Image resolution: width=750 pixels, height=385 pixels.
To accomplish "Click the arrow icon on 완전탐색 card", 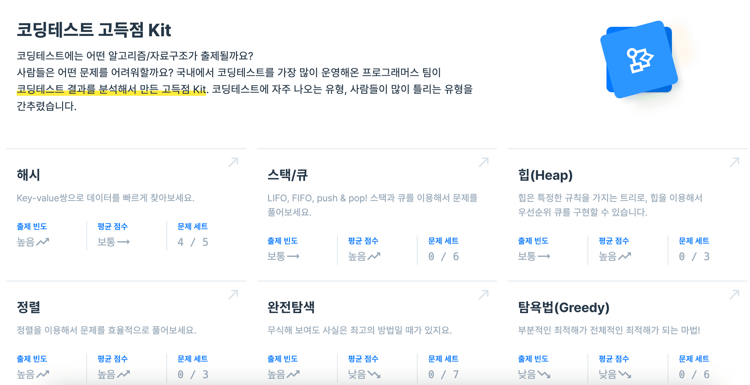I will coord(484,294).
